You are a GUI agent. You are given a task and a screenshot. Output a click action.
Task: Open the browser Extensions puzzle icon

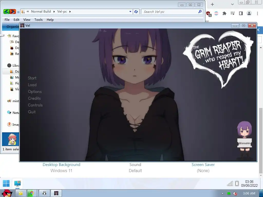coord(224,13)
